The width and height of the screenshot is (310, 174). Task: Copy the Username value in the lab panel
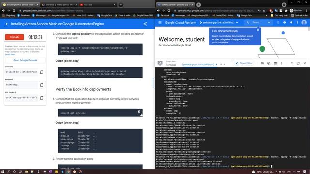(41, 72)
